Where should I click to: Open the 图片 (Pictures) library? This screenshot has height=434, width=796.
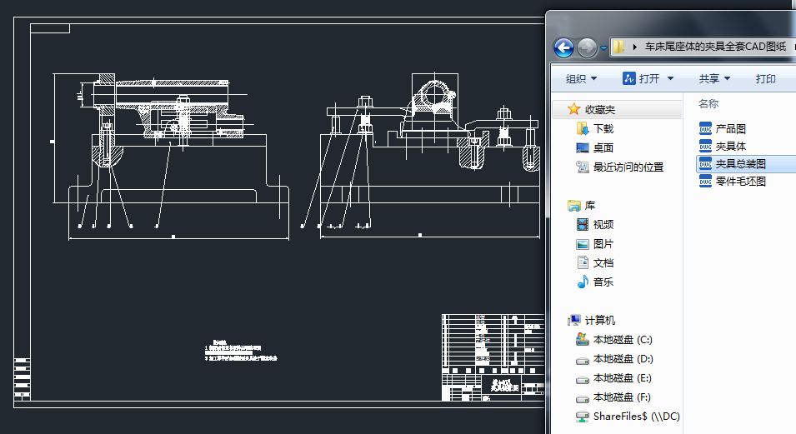[603, 243]
